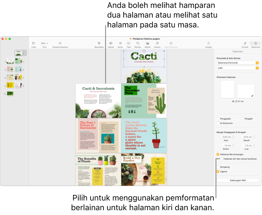Open the Zum 25% dropdown
The height and width of the screenshot is (215, 262).
click(x=44, y=43)
